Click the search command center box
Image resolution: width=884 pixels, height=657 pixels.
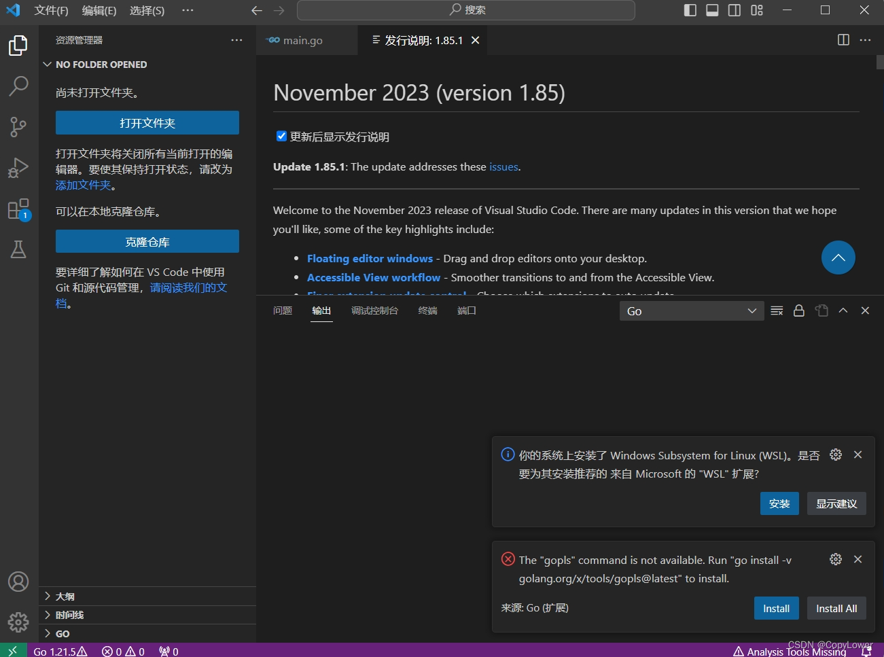[x=466, y=10]
